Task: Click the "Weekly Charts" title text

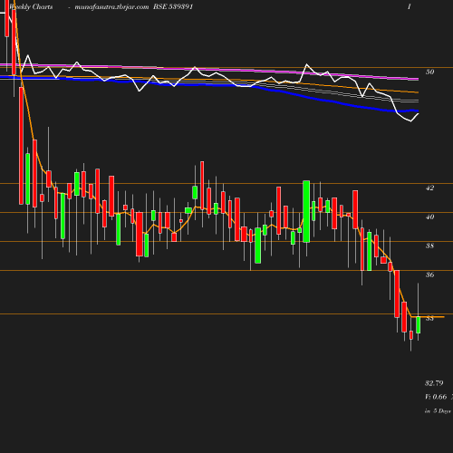Action: coord(31,6)
